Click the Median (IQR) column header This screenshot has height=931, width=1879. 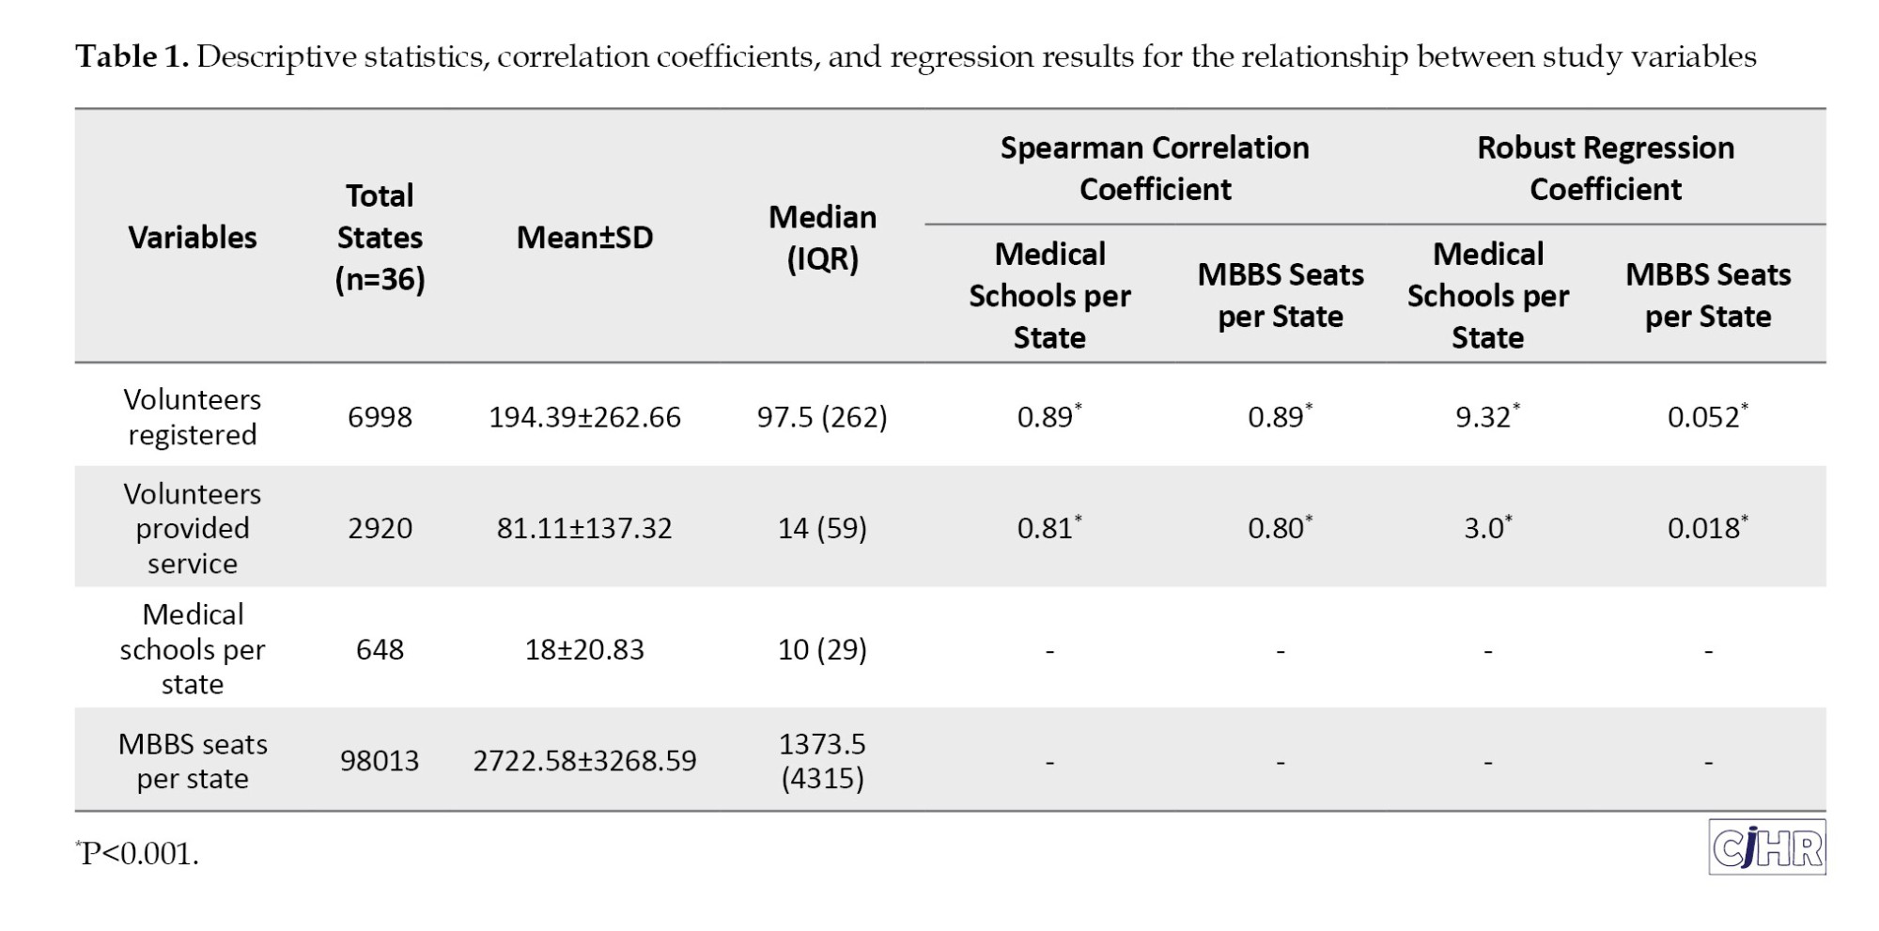822,238
